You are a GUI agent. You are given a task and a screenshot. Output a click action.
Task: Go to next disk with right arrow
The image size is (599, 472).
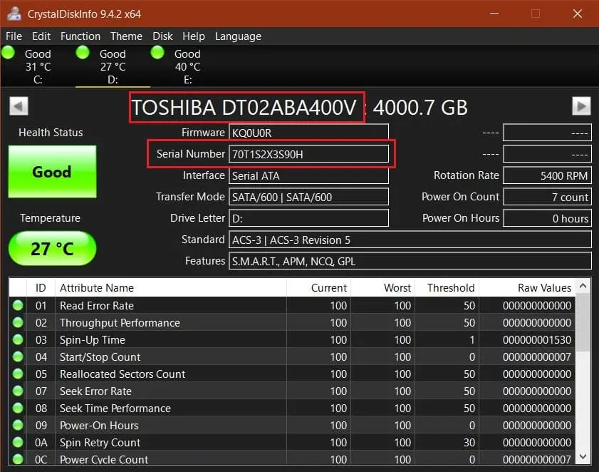[581, 106]
